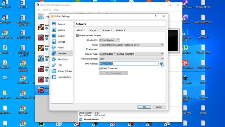The image size is (225, 127).
Task: Switch to the Adapter 2 tab
Action: click(94, 30)
